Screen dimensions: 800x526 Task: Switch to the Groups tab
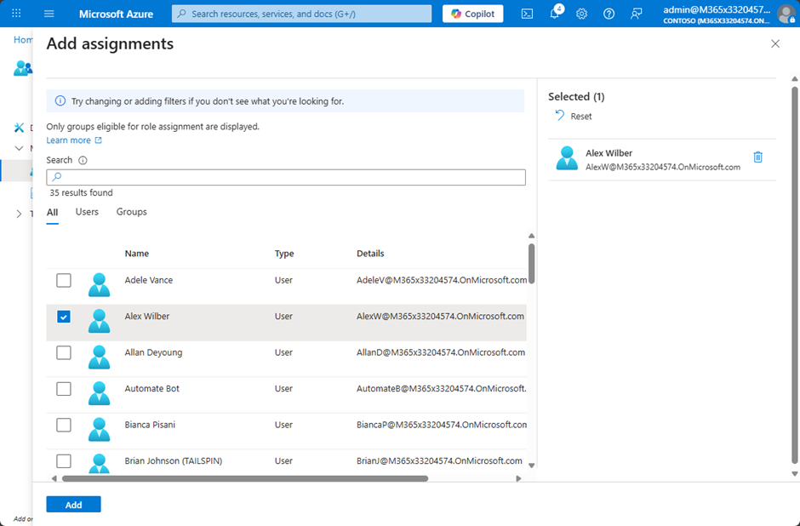click(132, 212)
